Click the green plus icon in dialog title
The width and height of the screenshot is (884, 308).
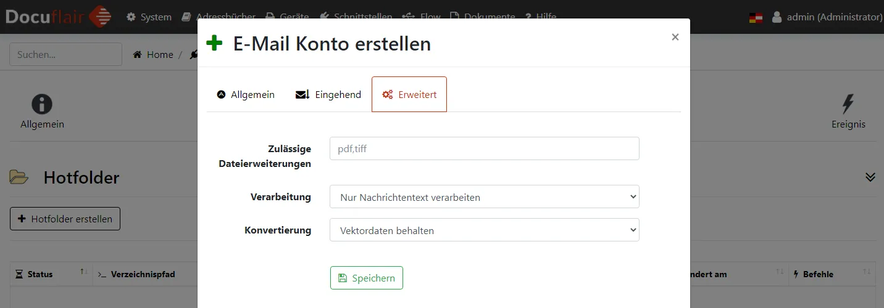pos(214,44)
